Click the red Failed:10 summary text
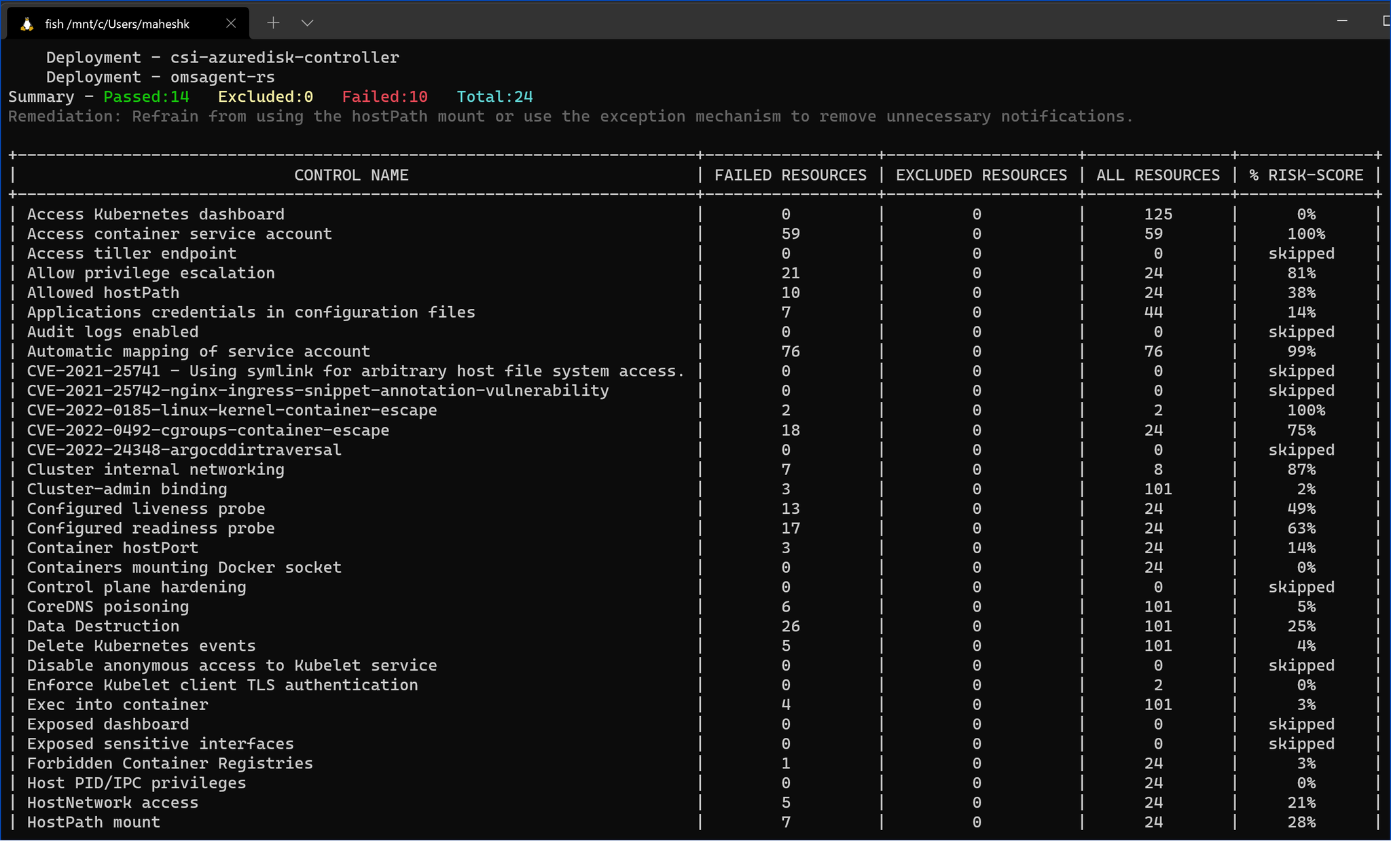 pos(384,96)
